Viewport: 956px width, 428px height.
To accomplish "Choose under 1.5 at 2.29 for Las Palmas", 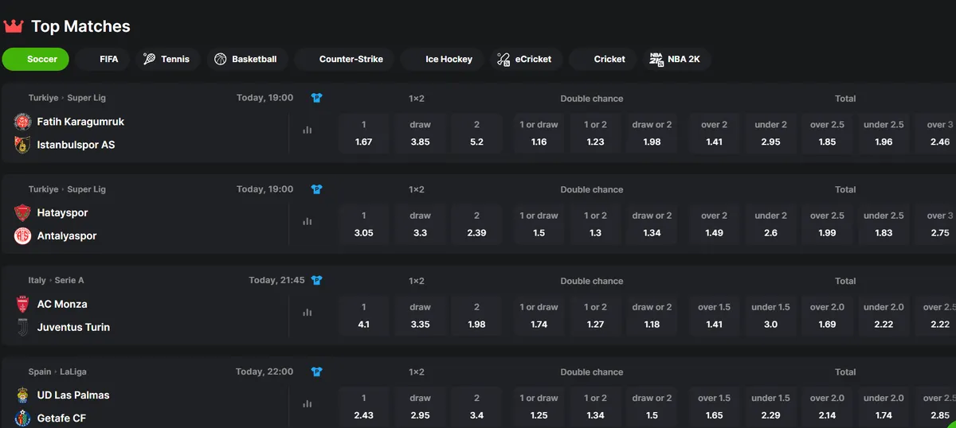I will pos(770,407).
